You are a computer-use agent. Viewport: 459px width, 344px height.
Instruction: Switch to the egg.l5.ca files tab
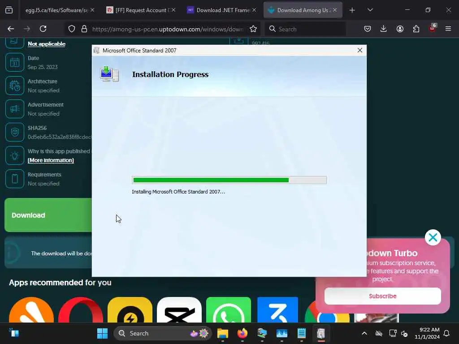56,10
